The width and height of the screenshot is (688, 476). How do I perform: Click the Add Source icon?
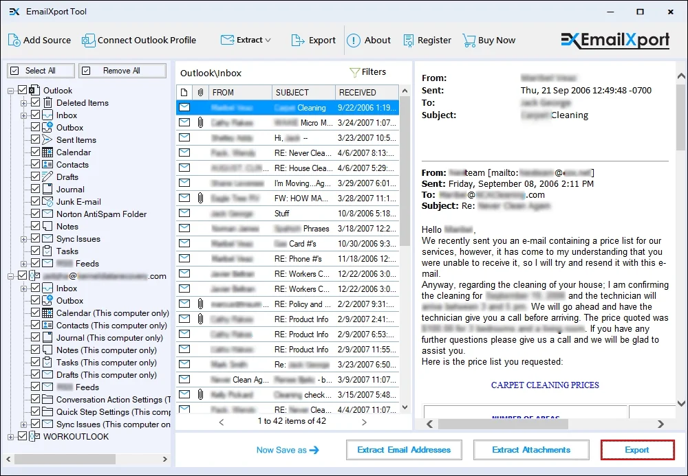pos(13,40)
